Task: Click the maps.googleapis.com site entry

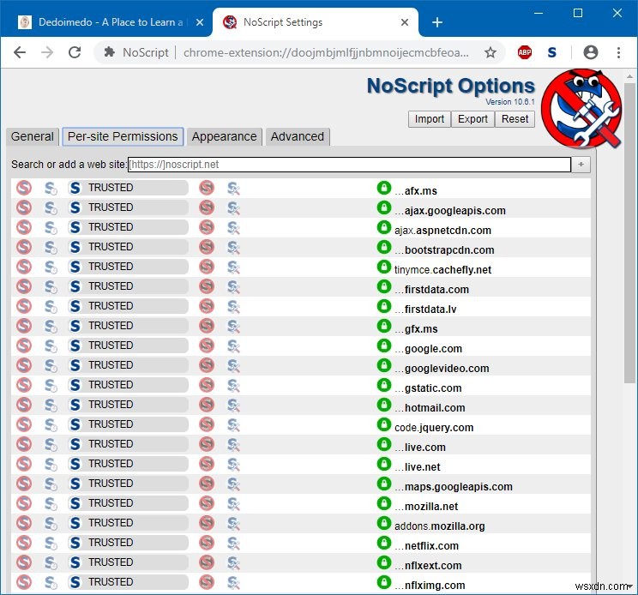Action: point(454,487)
